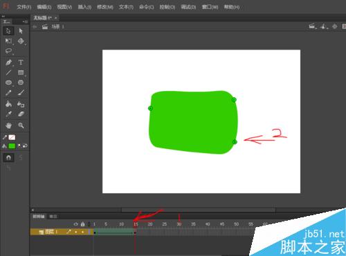Screen dimensions: 346x256
Task: Select the Hand tool
Action: (8, 126)
